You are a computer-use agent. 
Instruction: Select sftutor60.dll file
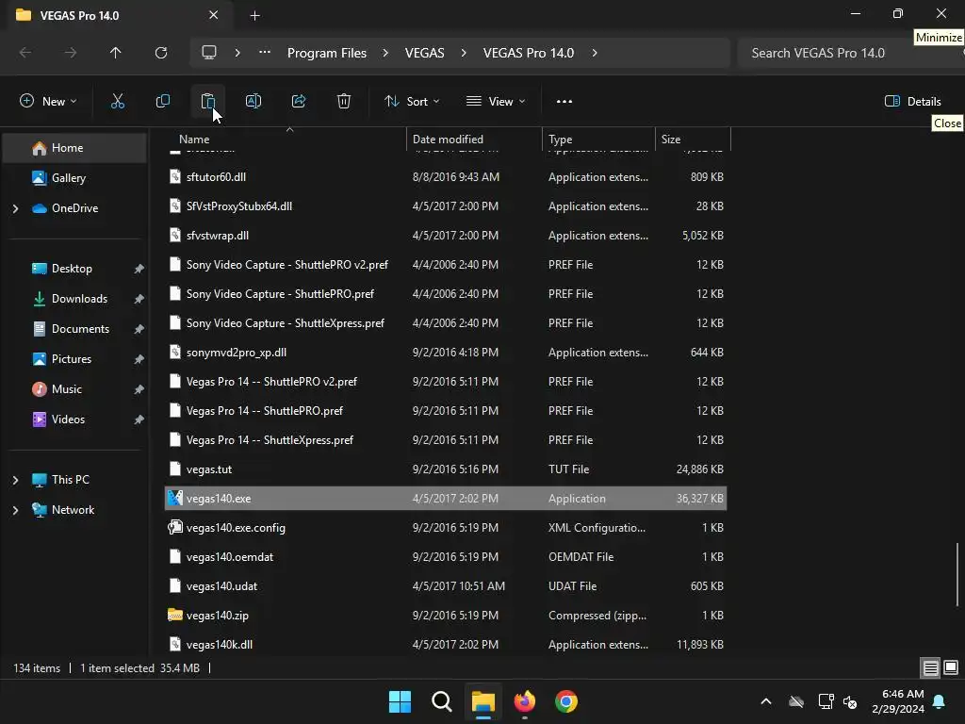click(446, 176)
